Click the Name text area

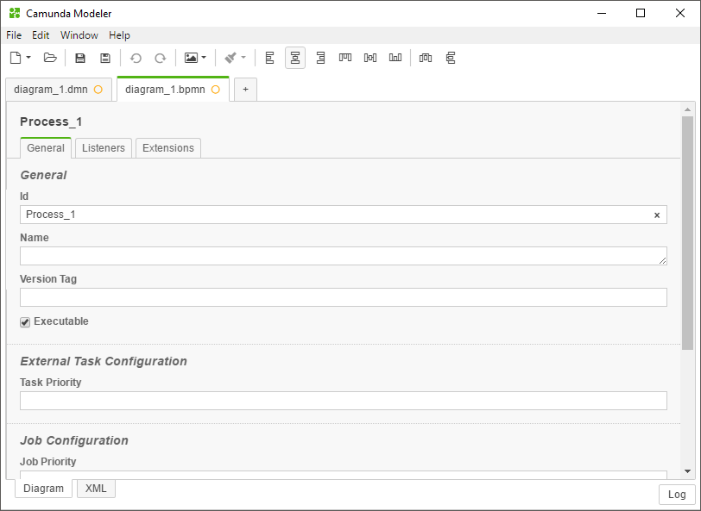pyautogui.click(x=344, y=256)
